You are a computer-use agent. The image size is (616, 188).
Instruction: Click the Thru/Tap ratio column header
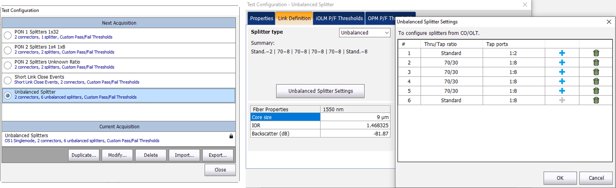tap(451, 44)
